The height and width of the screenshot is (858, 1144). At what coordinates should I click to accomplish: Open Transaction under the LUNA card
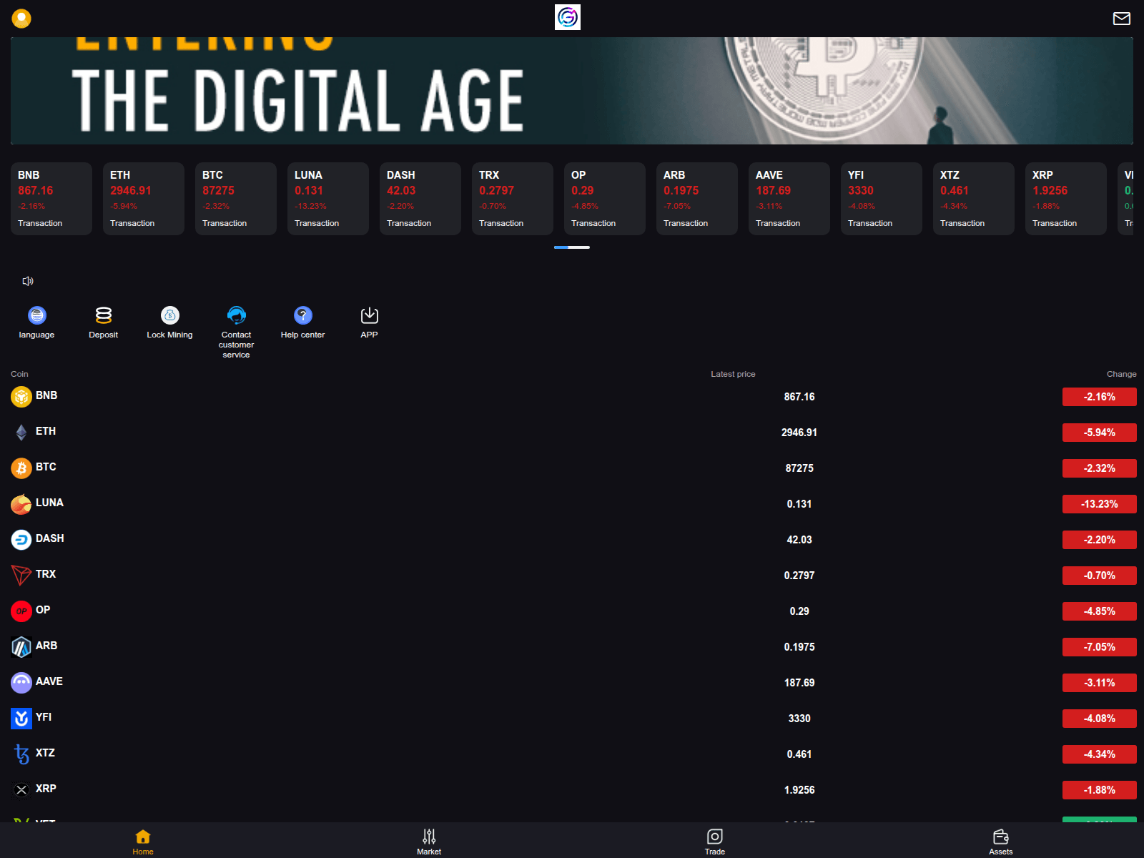317,222
